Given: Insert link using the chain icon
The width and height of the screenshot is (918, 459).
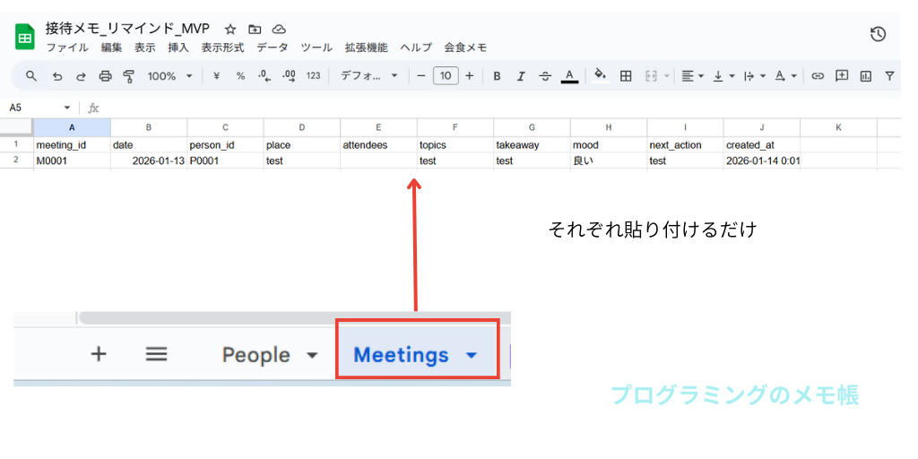Looking at the screenshot, I should (x=818, y=76).
